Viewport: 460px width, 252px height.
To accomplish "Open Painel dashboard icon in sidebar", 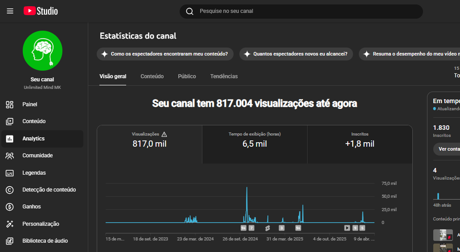I will tap(10, 104).
